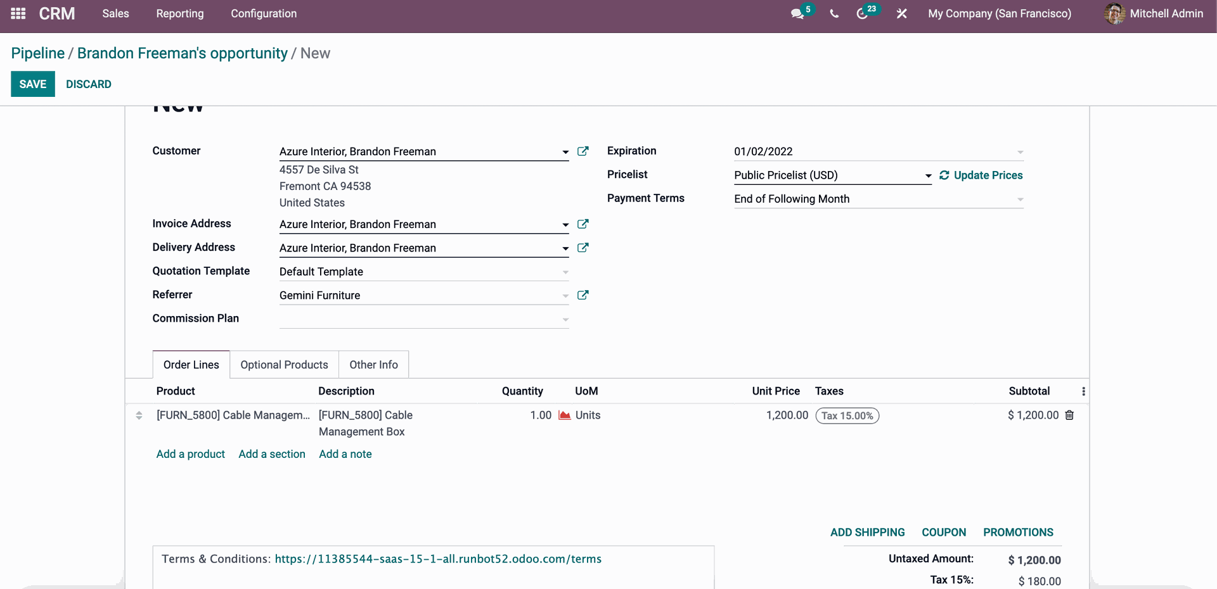Expand the Pricelist dropdown
The height and width of the screenshot is (589, 1217).
[x=928, y=175]
